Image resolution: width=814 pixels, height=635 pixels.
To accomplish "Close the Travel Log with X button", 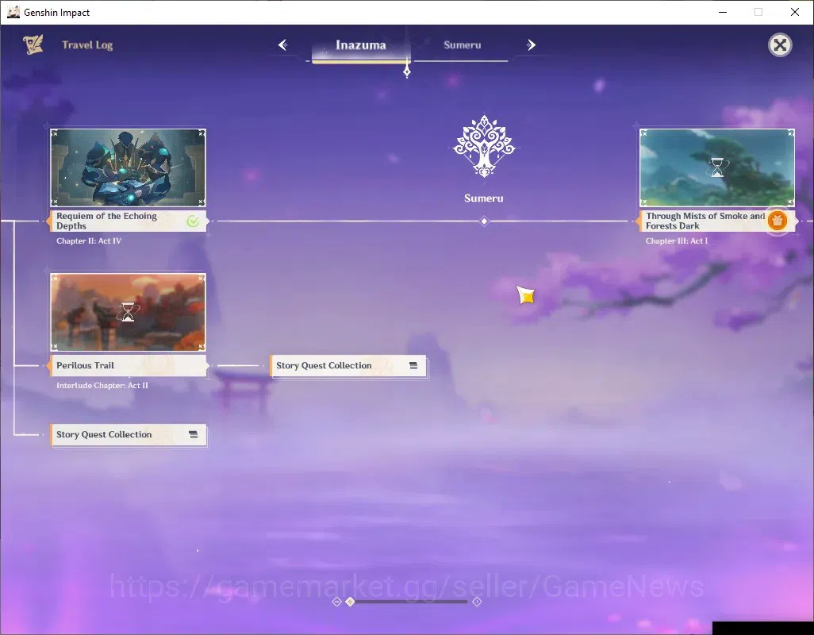I will pos(780,45).
